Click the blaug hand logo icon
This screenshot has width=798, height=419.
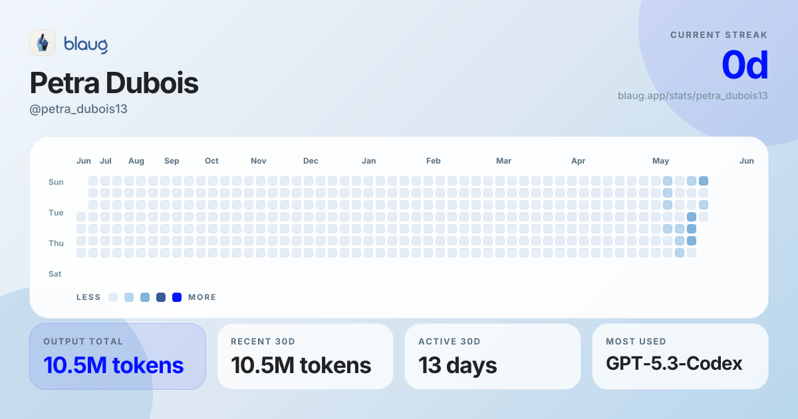(x=43, y=43)
